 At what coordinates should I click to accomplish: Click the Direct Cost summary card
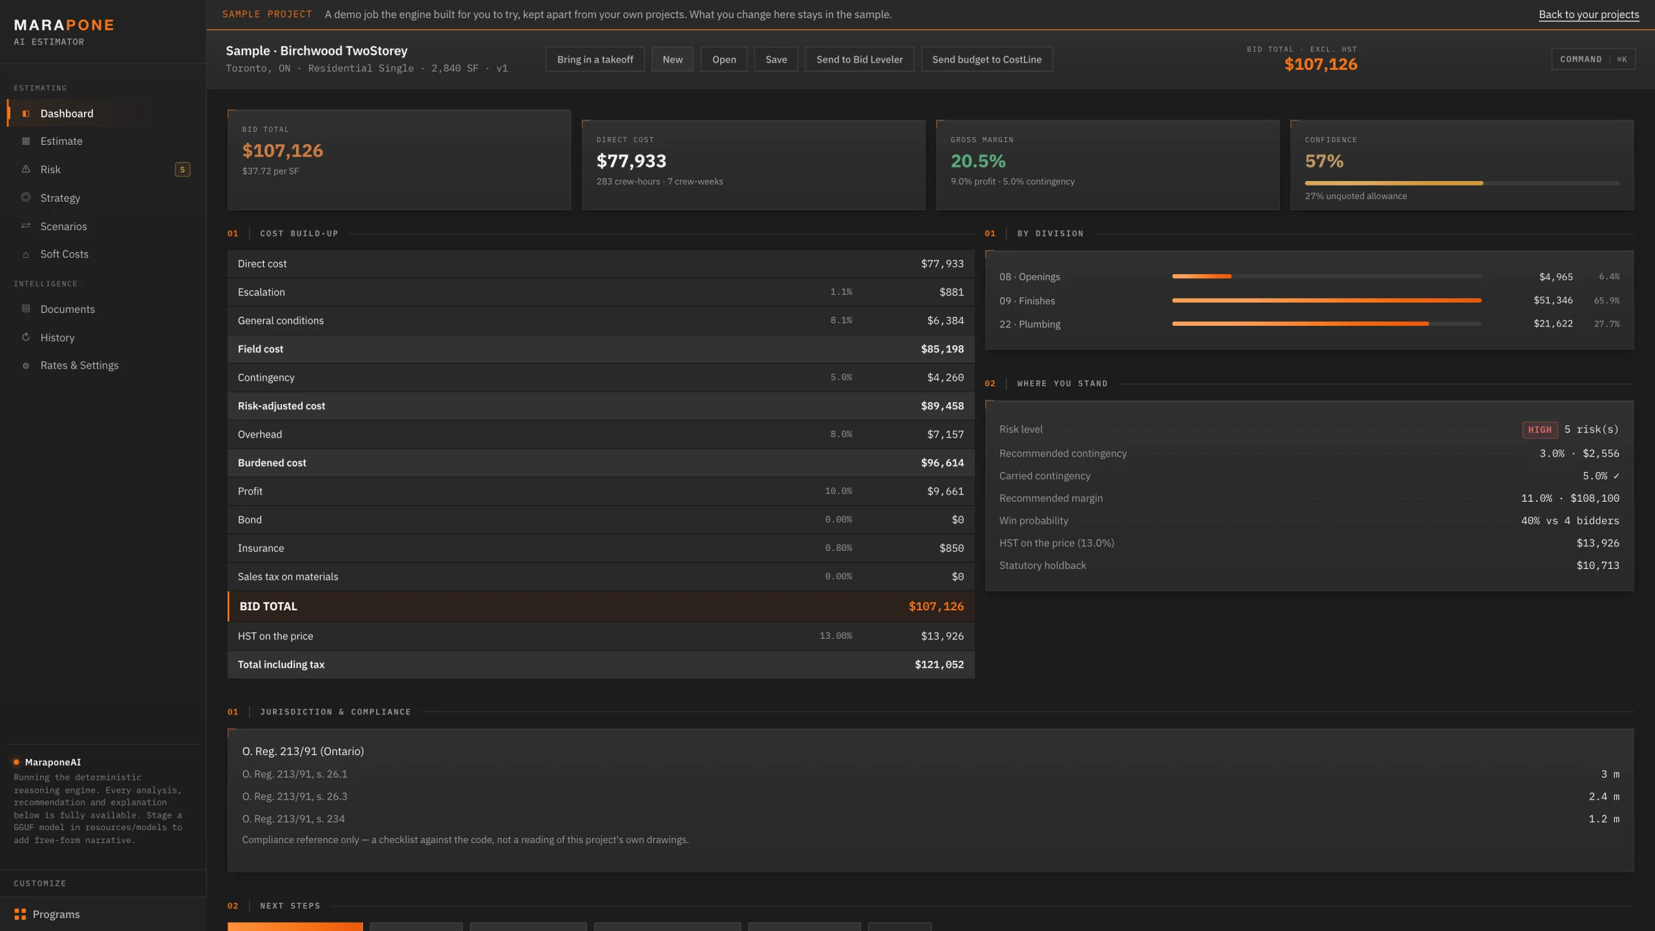753,165
